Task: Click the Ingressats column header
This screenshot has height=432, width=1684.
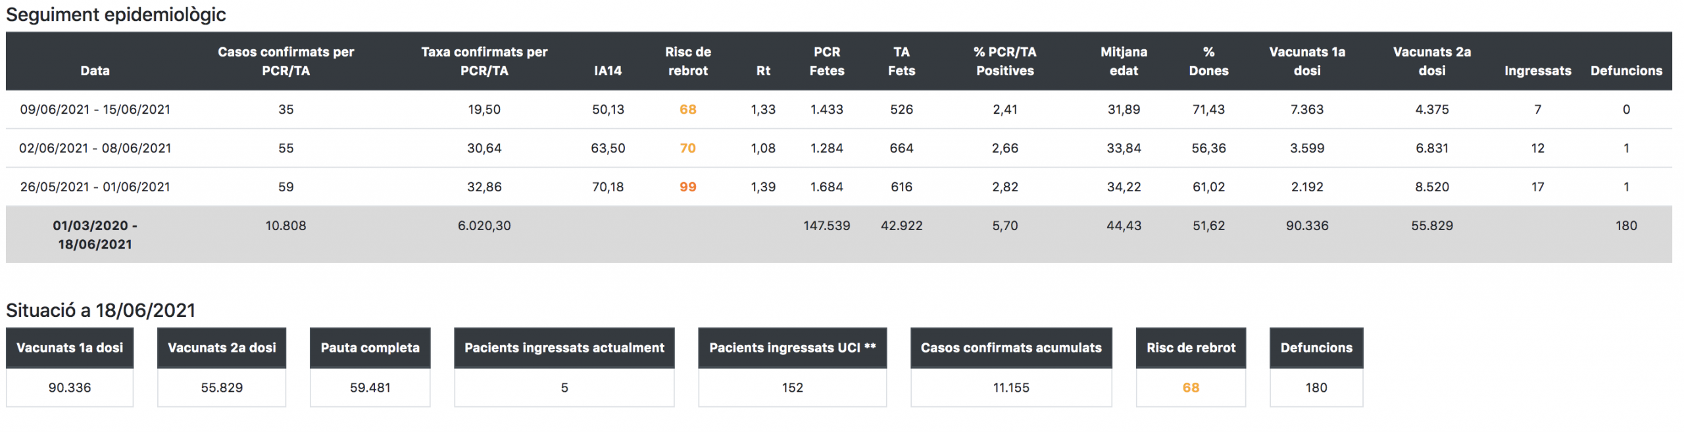Action: (1537, 70)
